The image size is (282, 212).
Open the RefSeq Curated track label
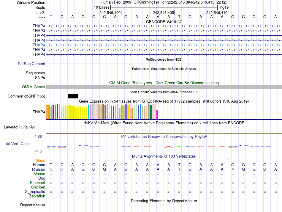click(31, 64)
